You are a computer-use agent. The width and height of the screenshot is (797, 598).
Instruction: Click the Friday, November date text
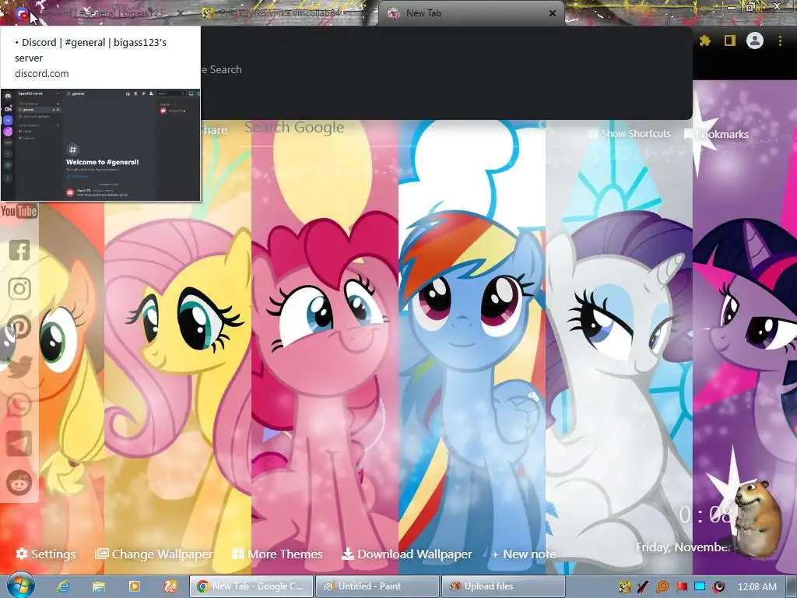[x=683, y=547]
